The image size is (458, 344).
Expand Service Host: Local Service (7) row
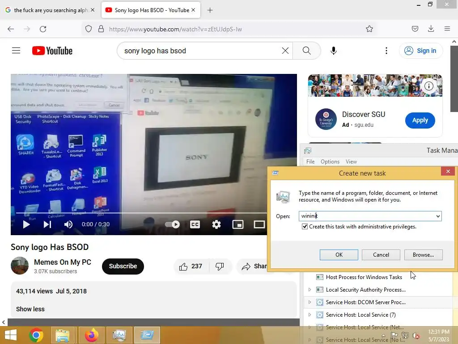pos(310,315)
